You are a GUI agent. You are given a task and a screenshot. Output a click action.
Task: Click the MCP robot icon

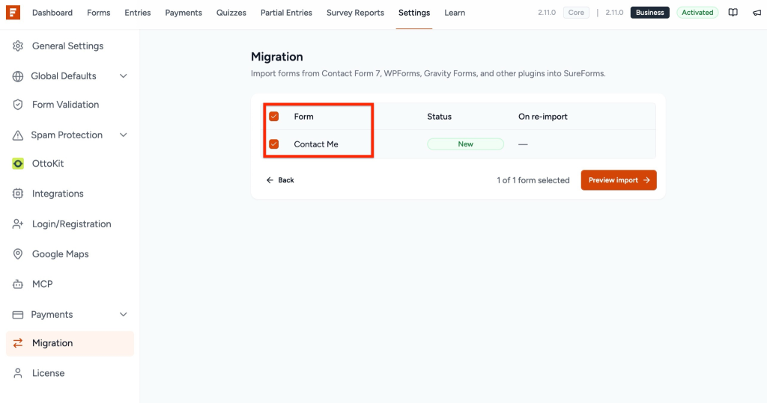tap(18, 284)
